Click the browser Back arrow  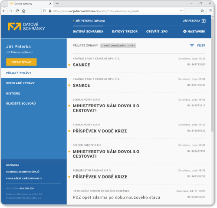[x=4, y=11]
